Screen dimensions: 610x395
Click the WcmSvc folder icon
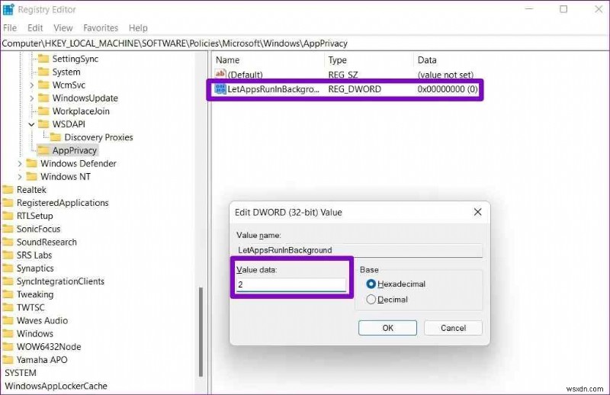pos(43,85)
